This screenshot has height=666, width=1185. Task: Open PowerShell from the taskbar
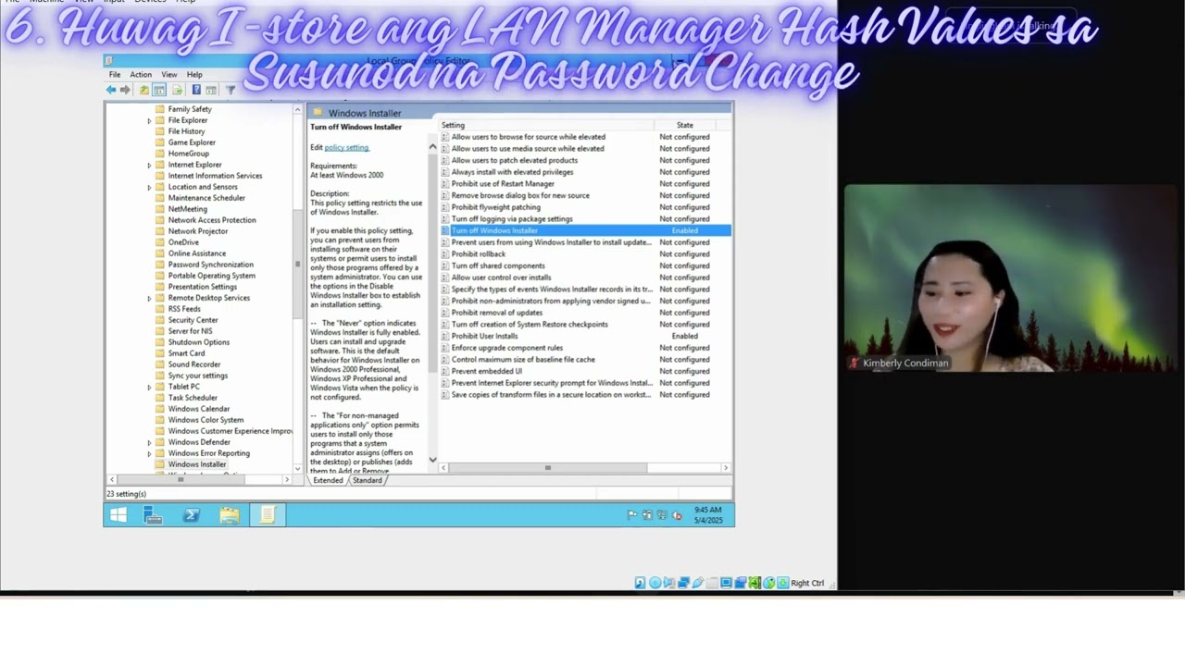tap(192, 515)
